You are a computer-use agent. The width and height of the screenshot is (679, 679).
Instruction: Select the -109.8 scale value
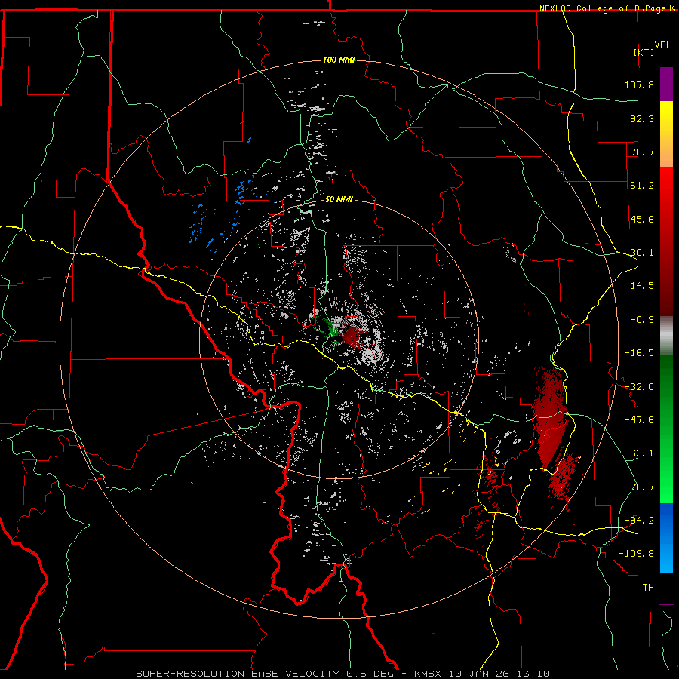tap(636, 554)
